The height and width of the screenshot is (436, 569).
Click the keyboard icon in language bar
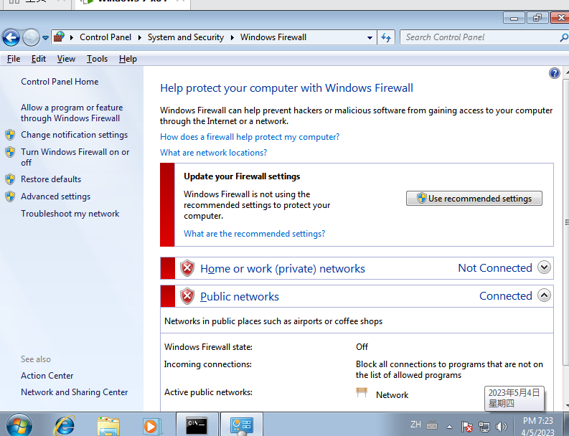[x=432, y=425]
